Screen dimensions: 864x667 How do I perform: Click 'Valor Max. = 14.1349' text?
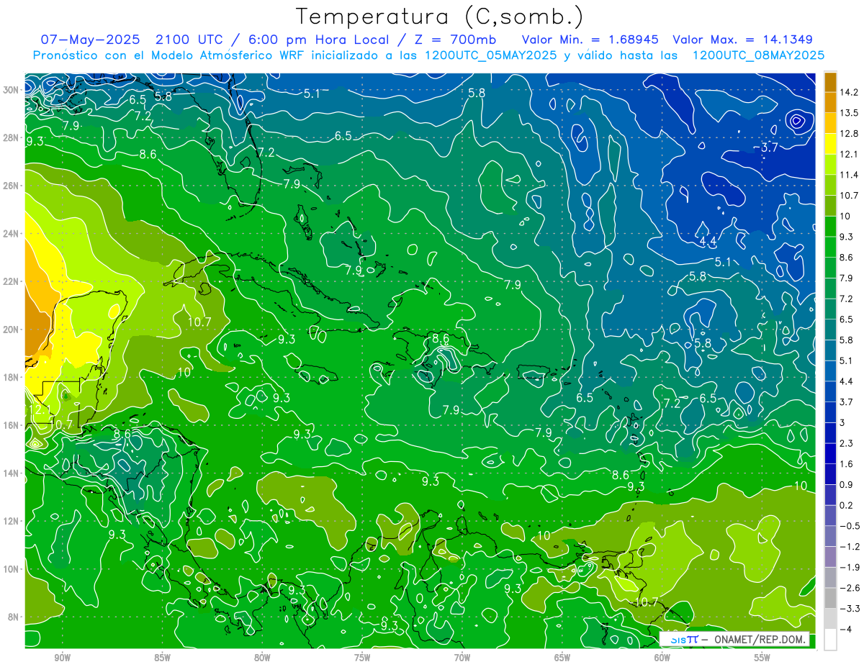click(x=742, y=40)
